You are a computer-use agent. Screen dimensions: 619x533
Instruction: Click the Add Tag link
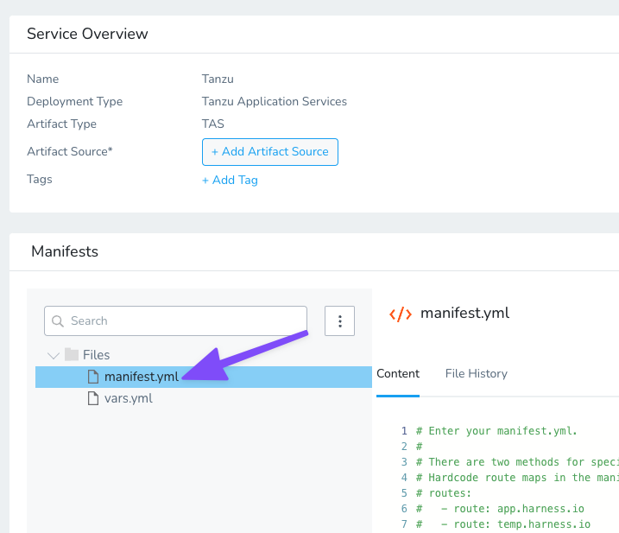pyautogui.click(x=230, y=181)
